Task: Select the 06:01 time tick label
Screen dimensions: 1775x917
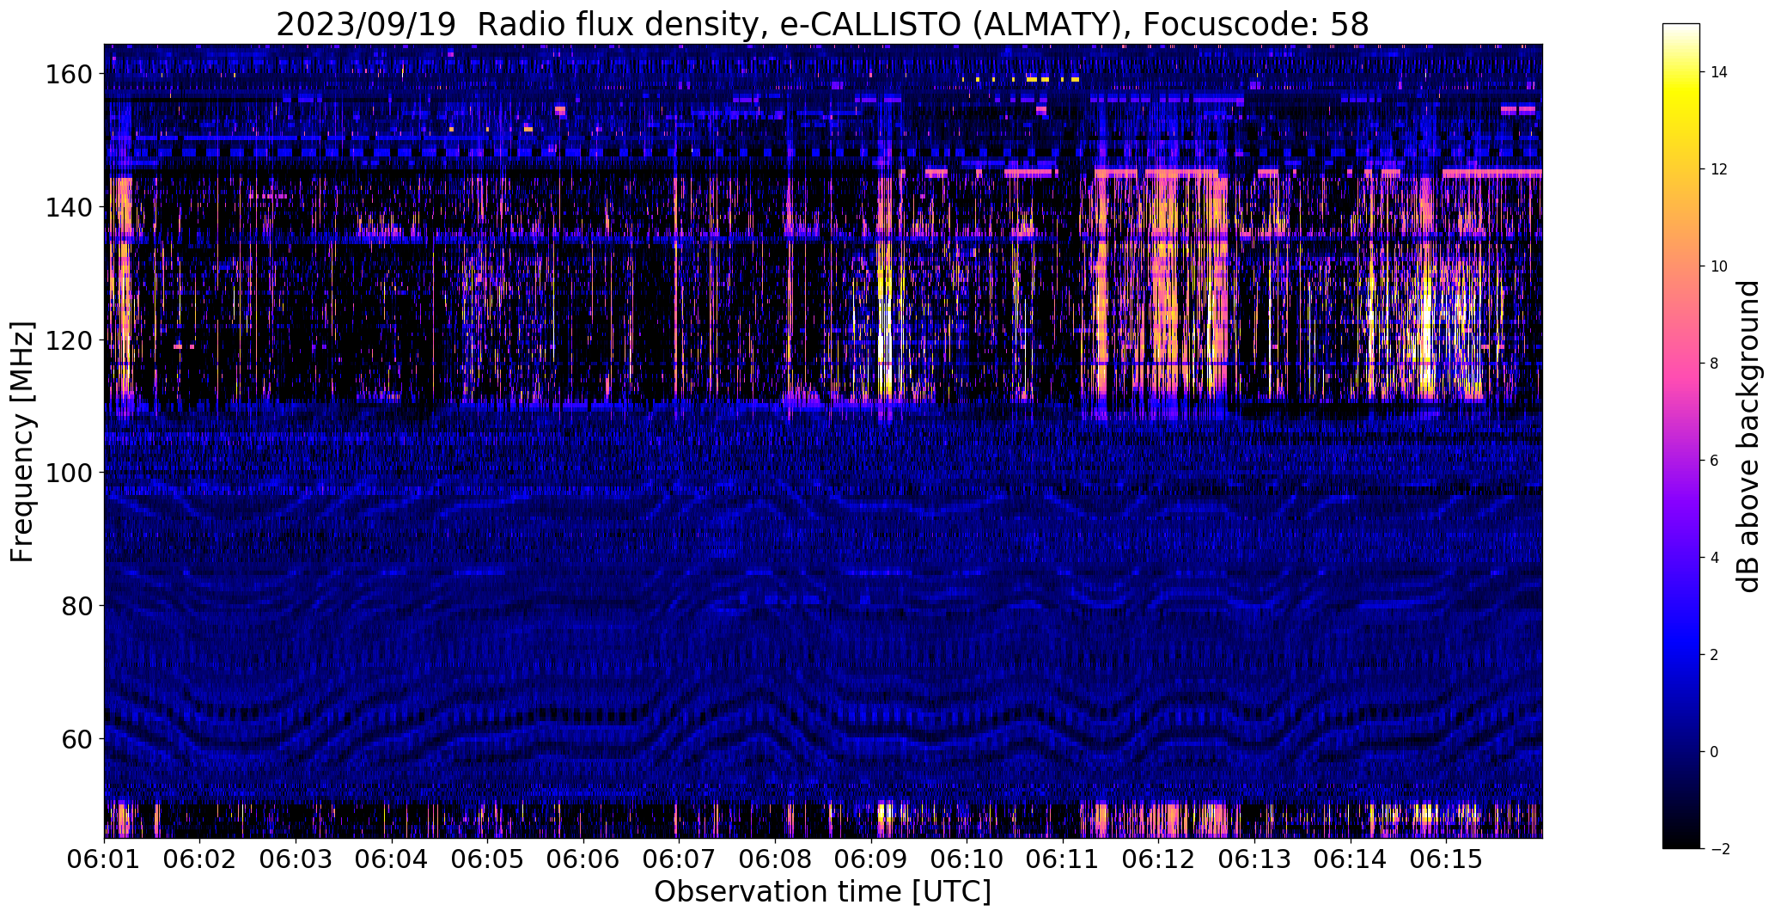Action: tap(105, 859)
